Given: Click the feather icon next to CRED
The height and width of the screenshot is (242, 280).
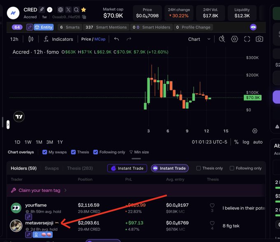Looking at the screenshot, I should coord(42,9).
